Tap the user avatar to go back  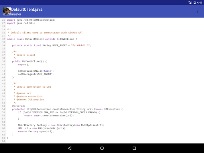tap(7, 12)
